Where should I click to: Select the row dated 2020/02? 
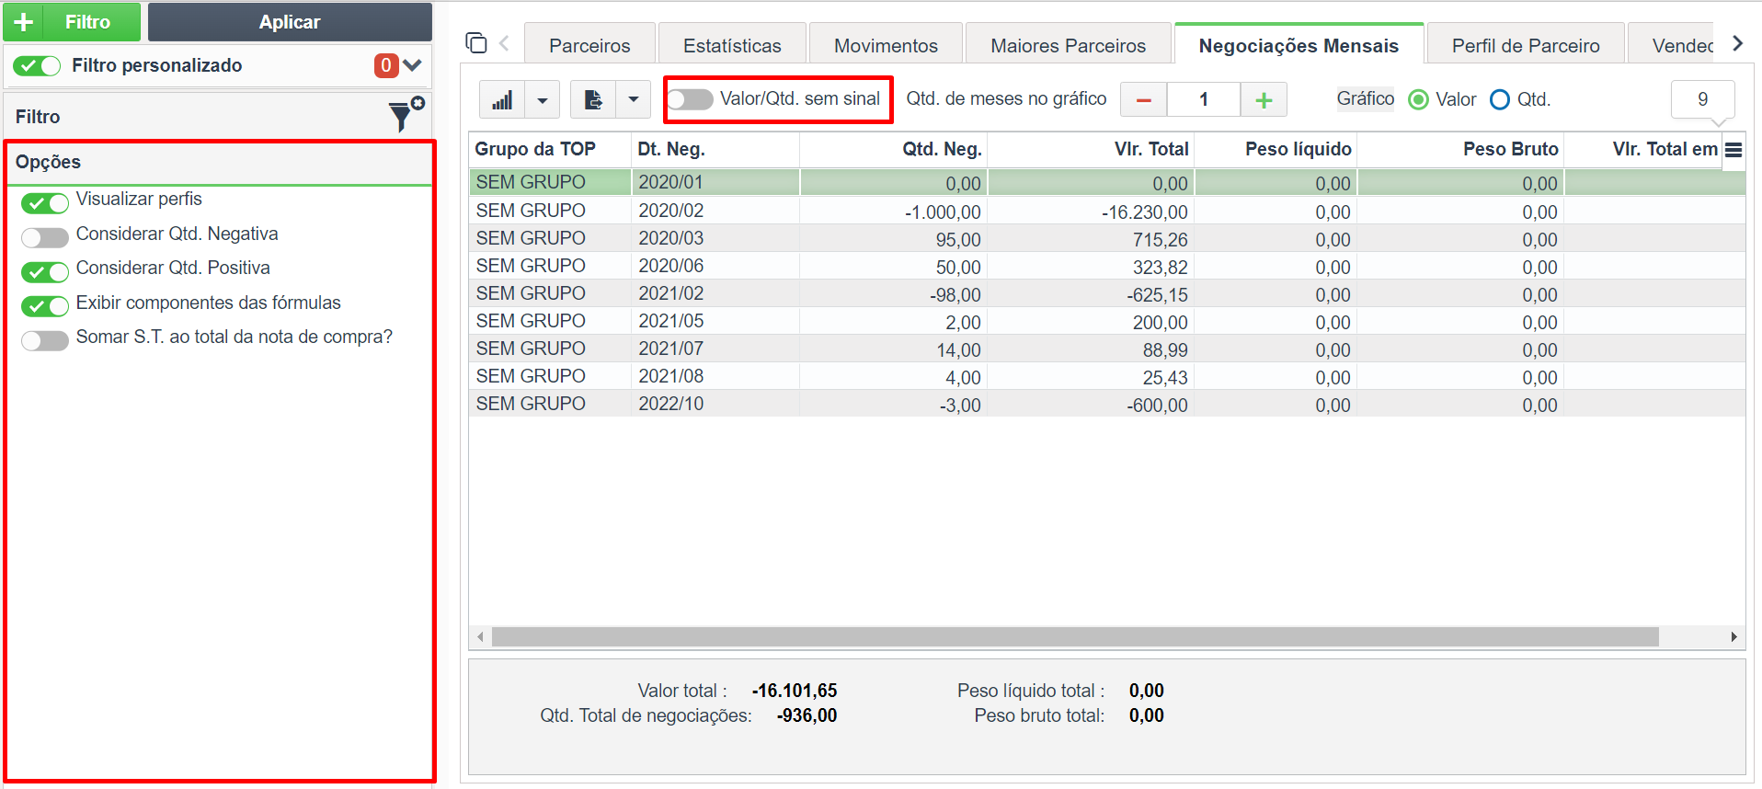click(1106, 211)
